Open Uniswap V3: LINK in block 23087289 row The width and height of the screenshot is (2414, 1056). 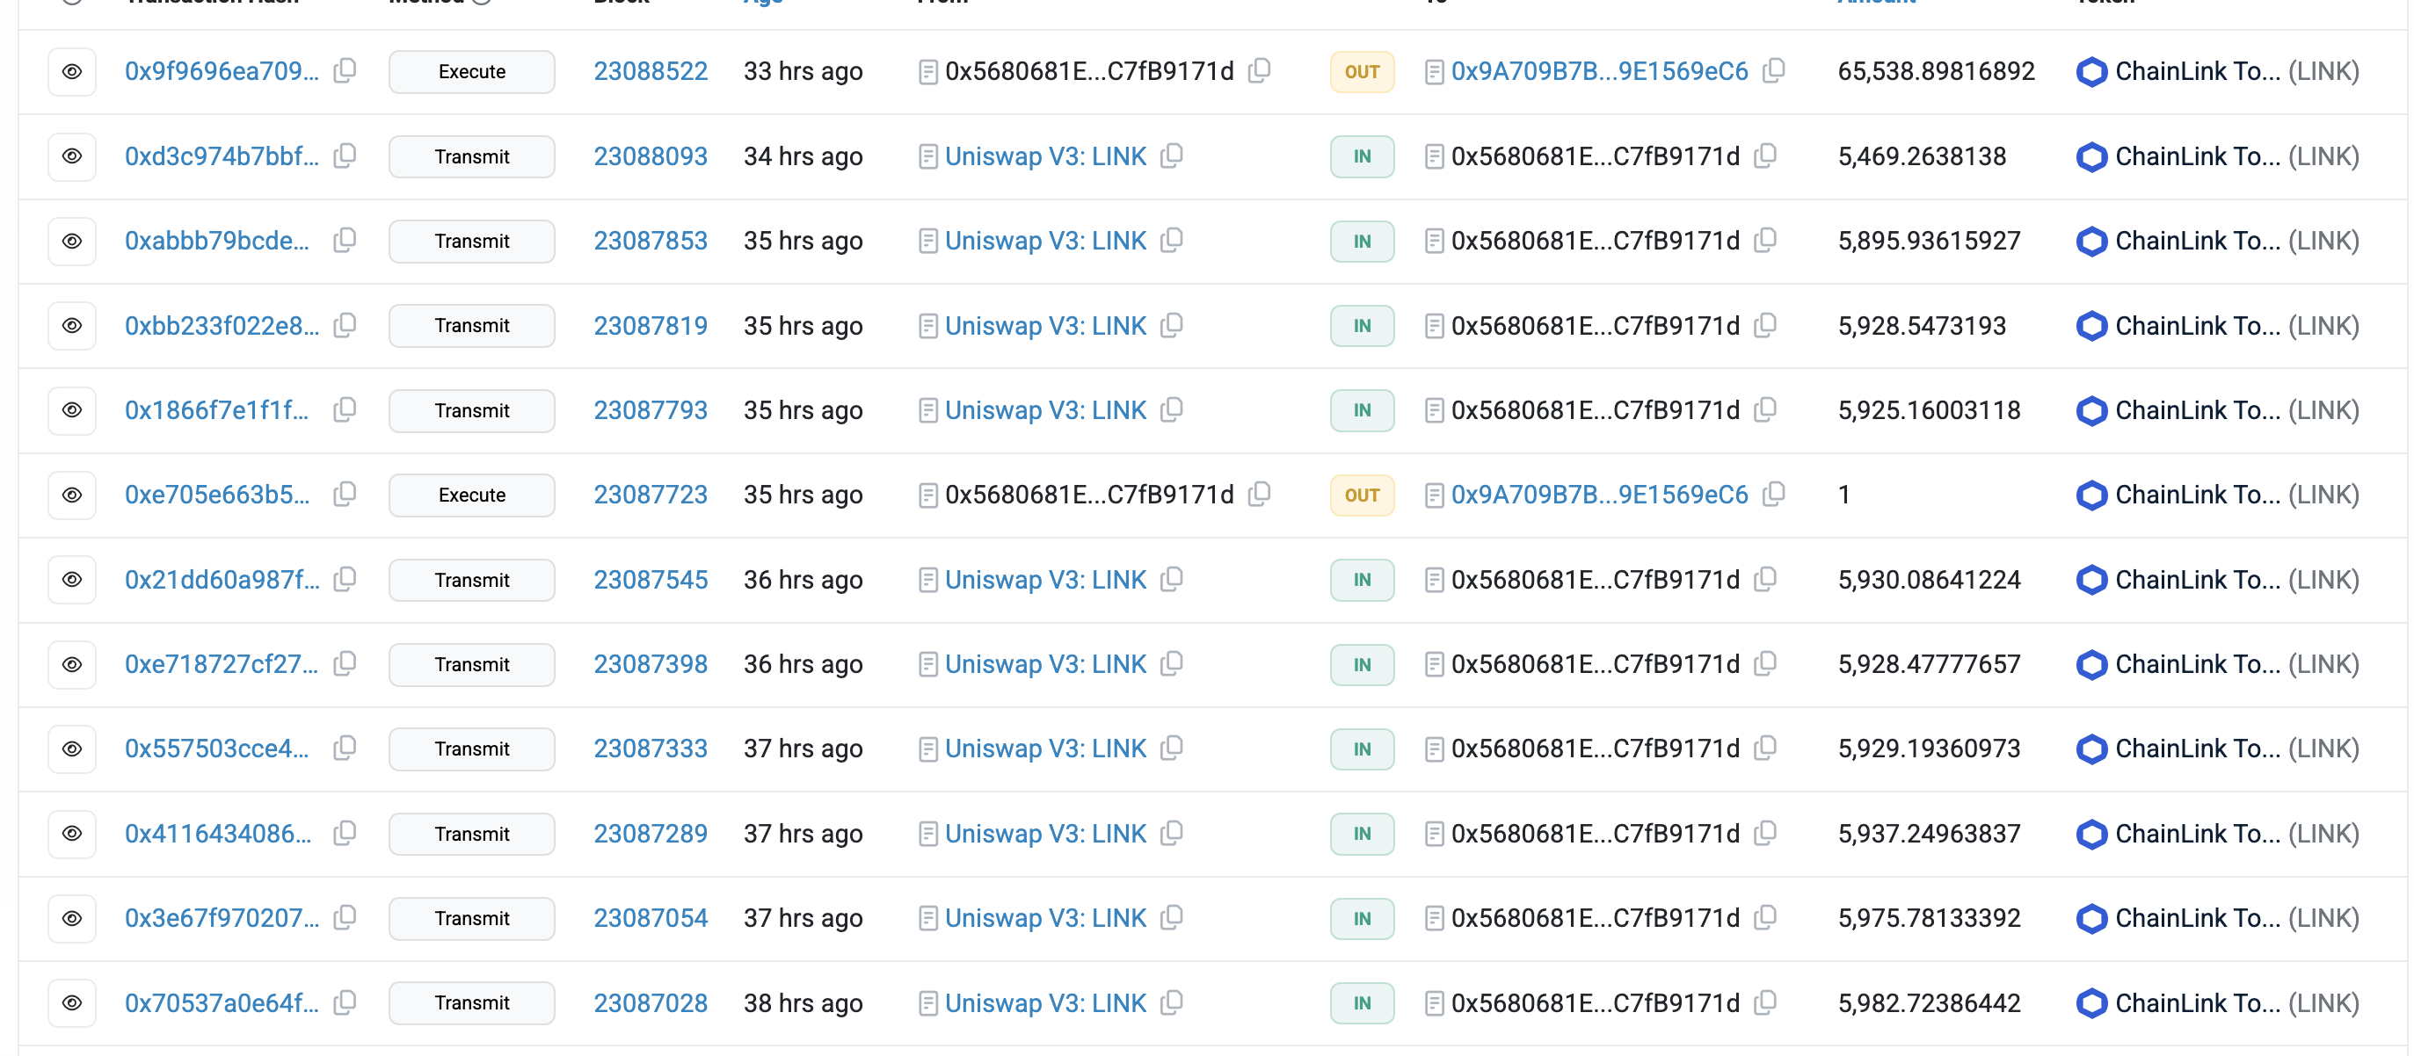point(1046,834)
